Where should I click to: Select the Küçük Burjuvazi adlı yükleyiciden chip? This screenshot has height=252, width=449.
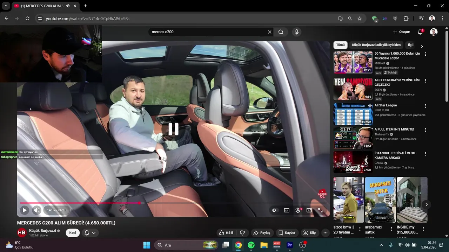pyautogui.click(x=376, y=45)
